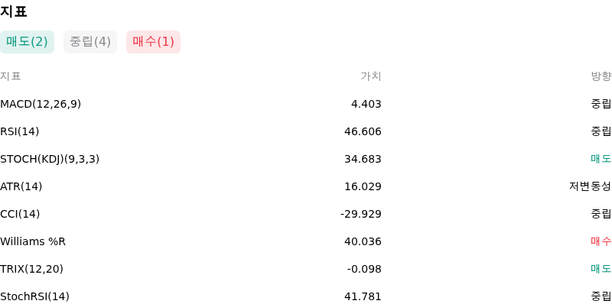Screen dimensions: 612x304
Task: Select the 중립(4) filter chip
Action: [x=90, y=42]
